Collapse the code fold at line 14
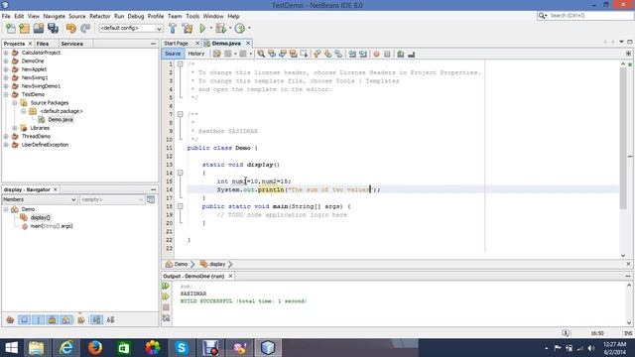 click(x=181, y=173)
